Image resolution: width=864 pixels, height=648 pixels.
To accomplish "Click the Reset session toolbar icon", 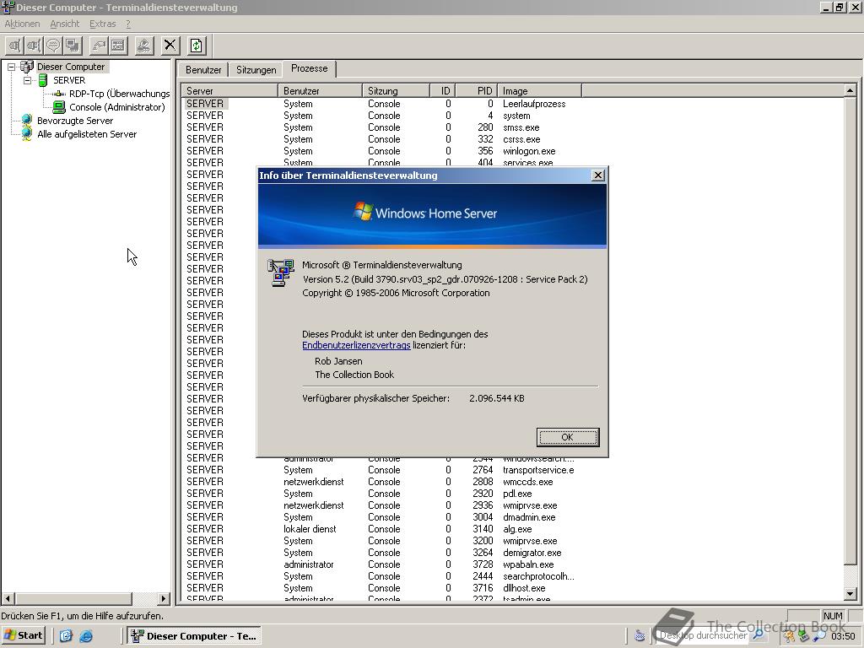I will click(x=100, y=46).
